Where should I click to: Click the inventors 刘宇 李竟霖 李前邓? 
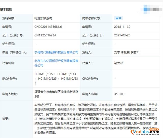click(x=127, y=52)
